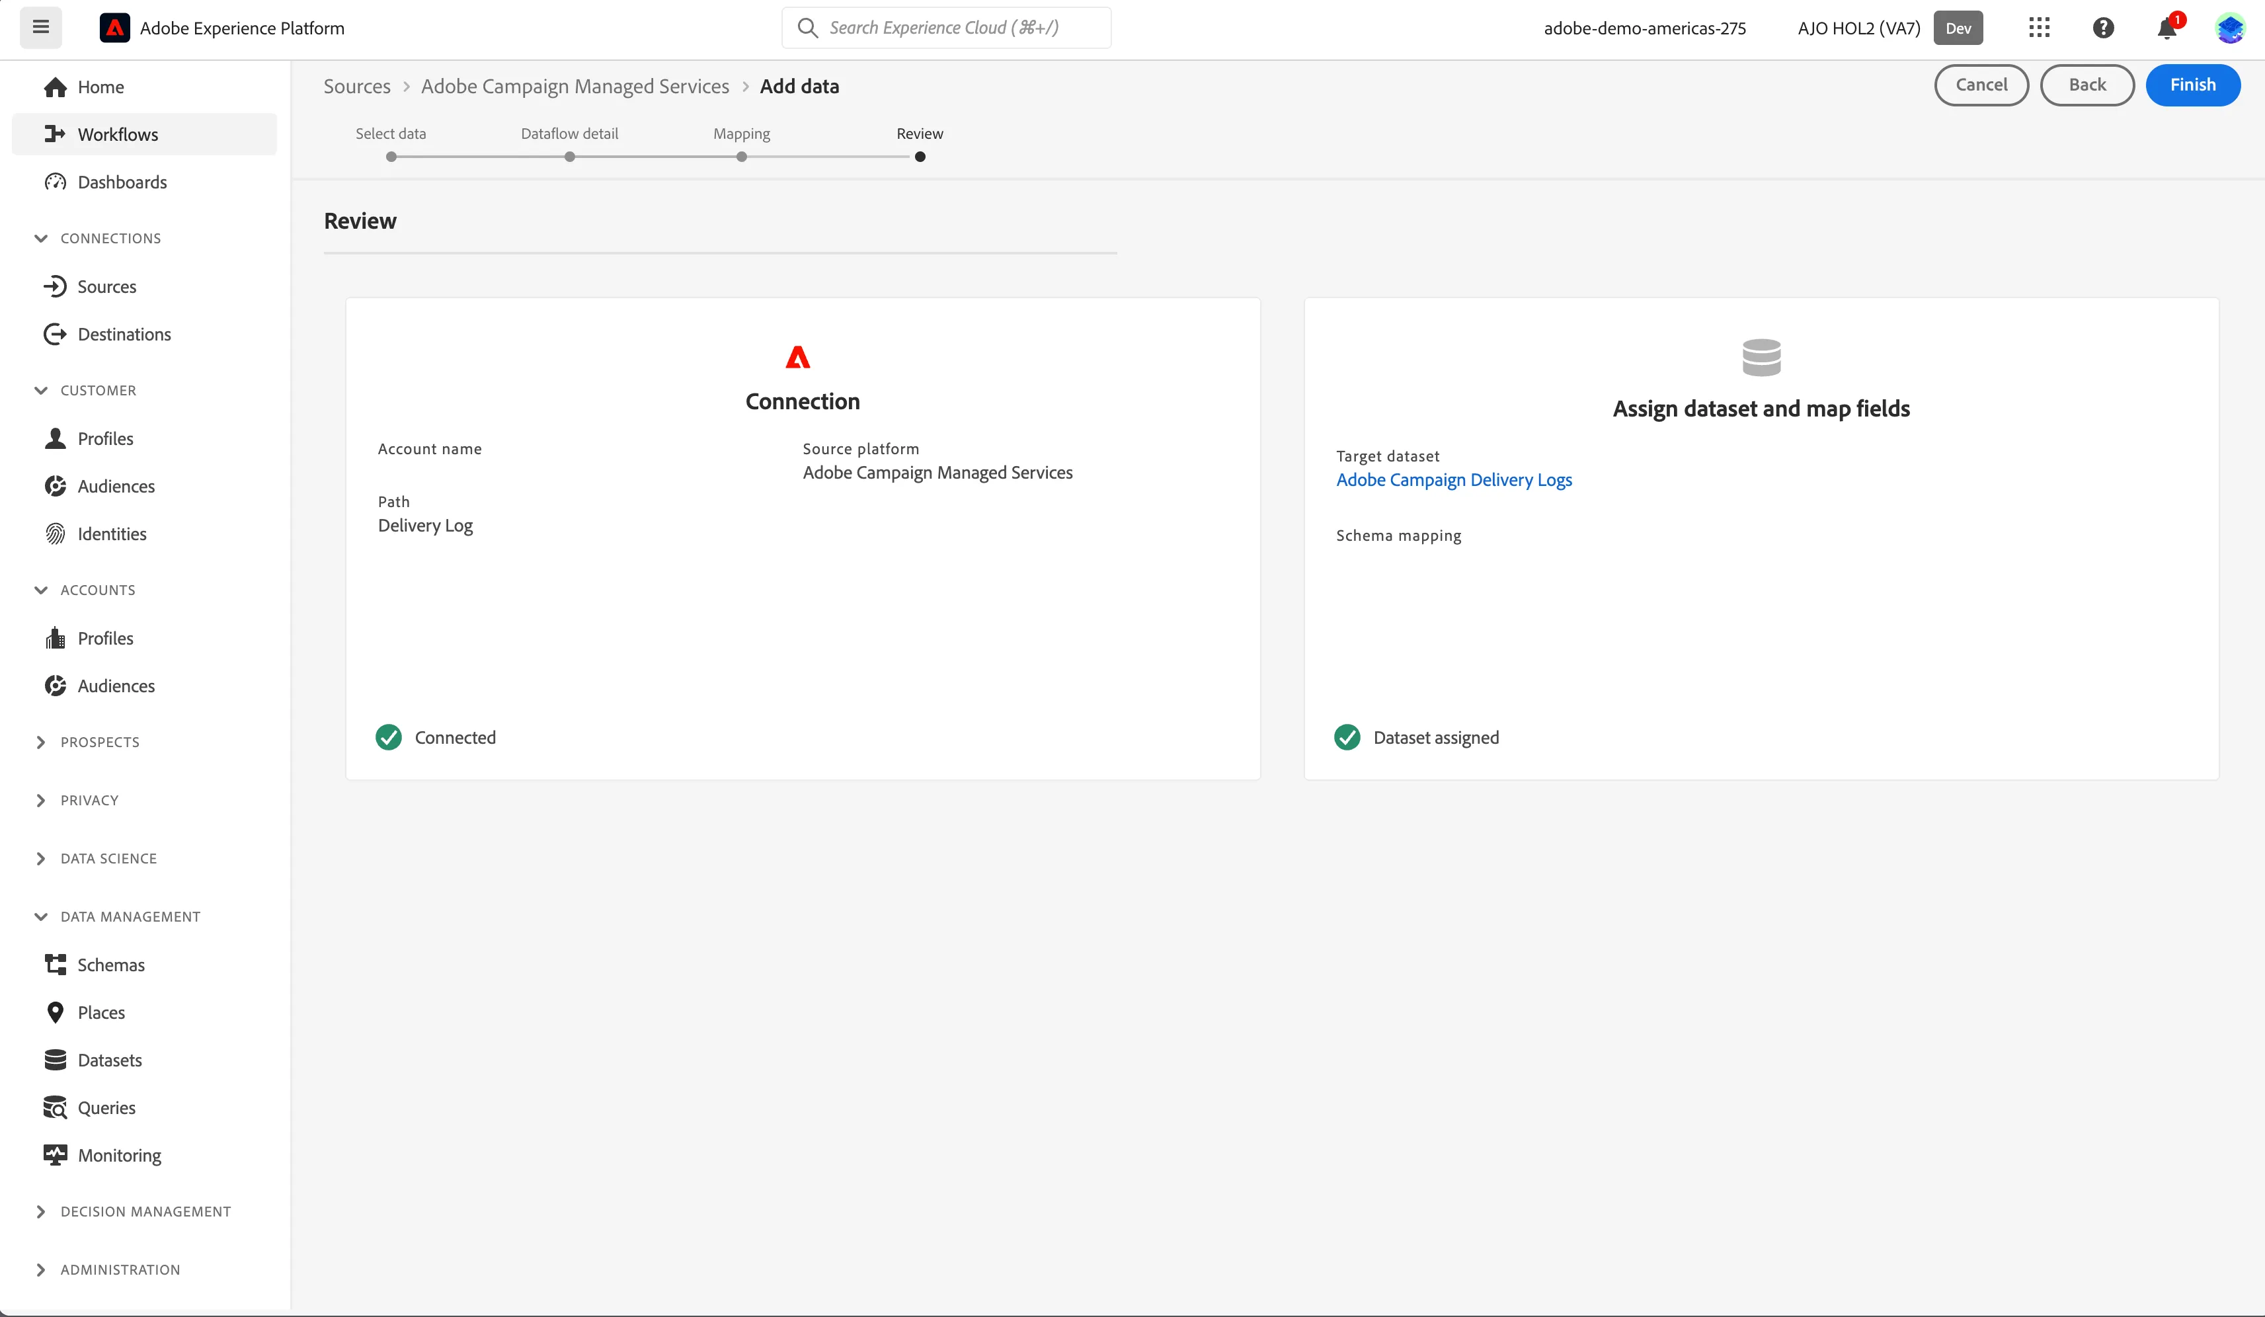Click the Identities fingerprint icon
This screenshot has width=2265, height=1317.
(56, 534)
